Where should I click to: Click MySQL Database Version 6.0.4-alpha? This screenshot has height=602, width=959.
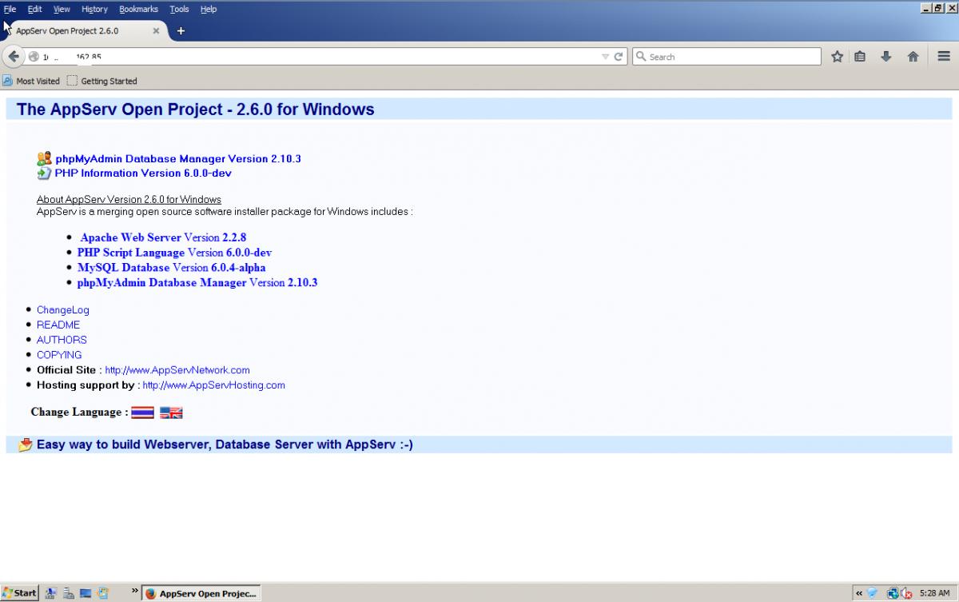click(x=171, y=268)
